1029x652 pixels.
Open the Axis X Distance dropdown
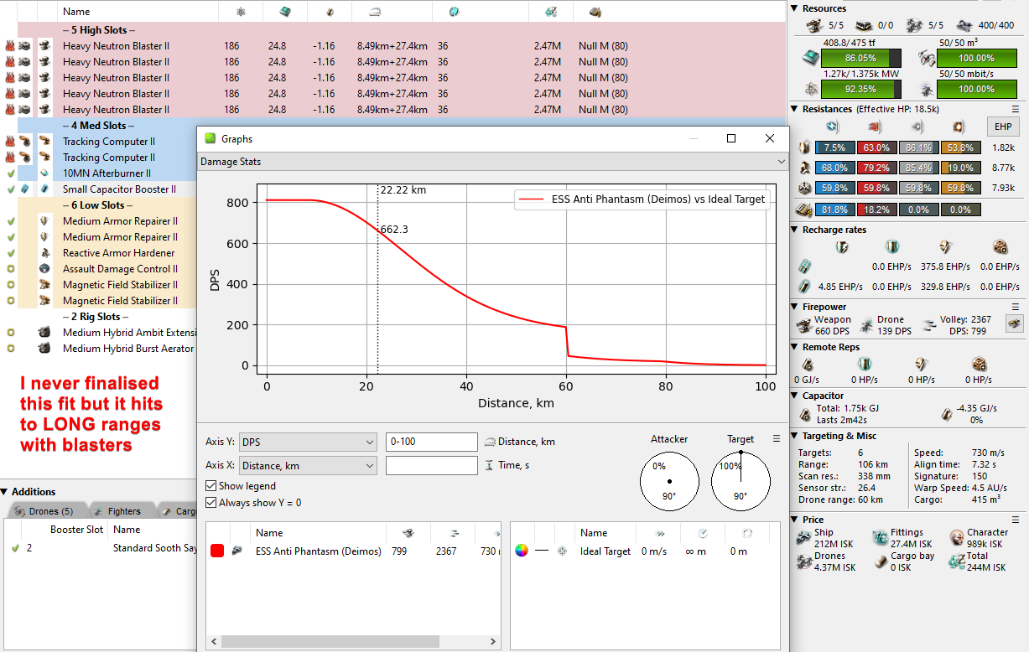308,465
